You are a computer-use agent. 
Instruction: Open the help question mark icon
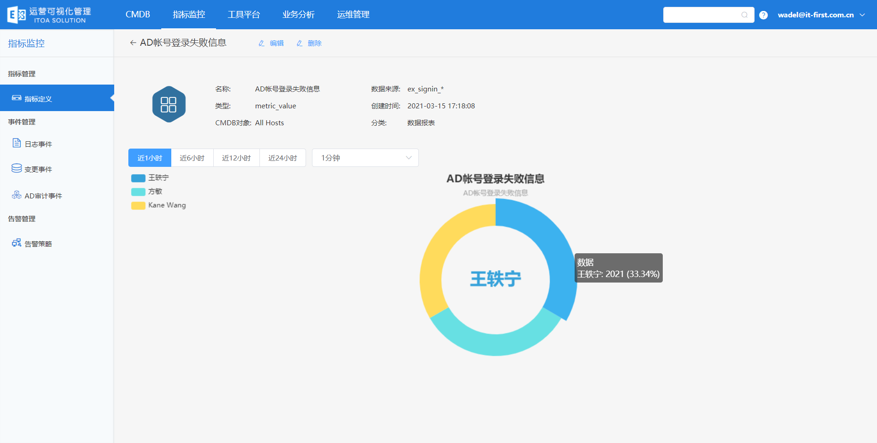[763, 15]
